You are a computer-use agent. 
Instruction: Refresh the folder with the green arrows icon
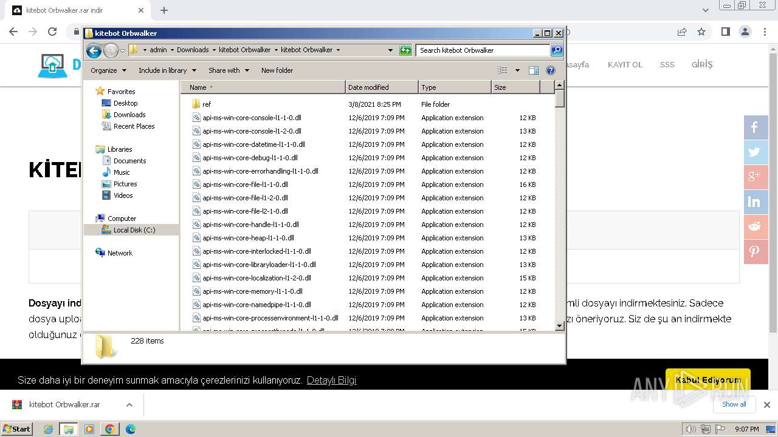[405, 50]
